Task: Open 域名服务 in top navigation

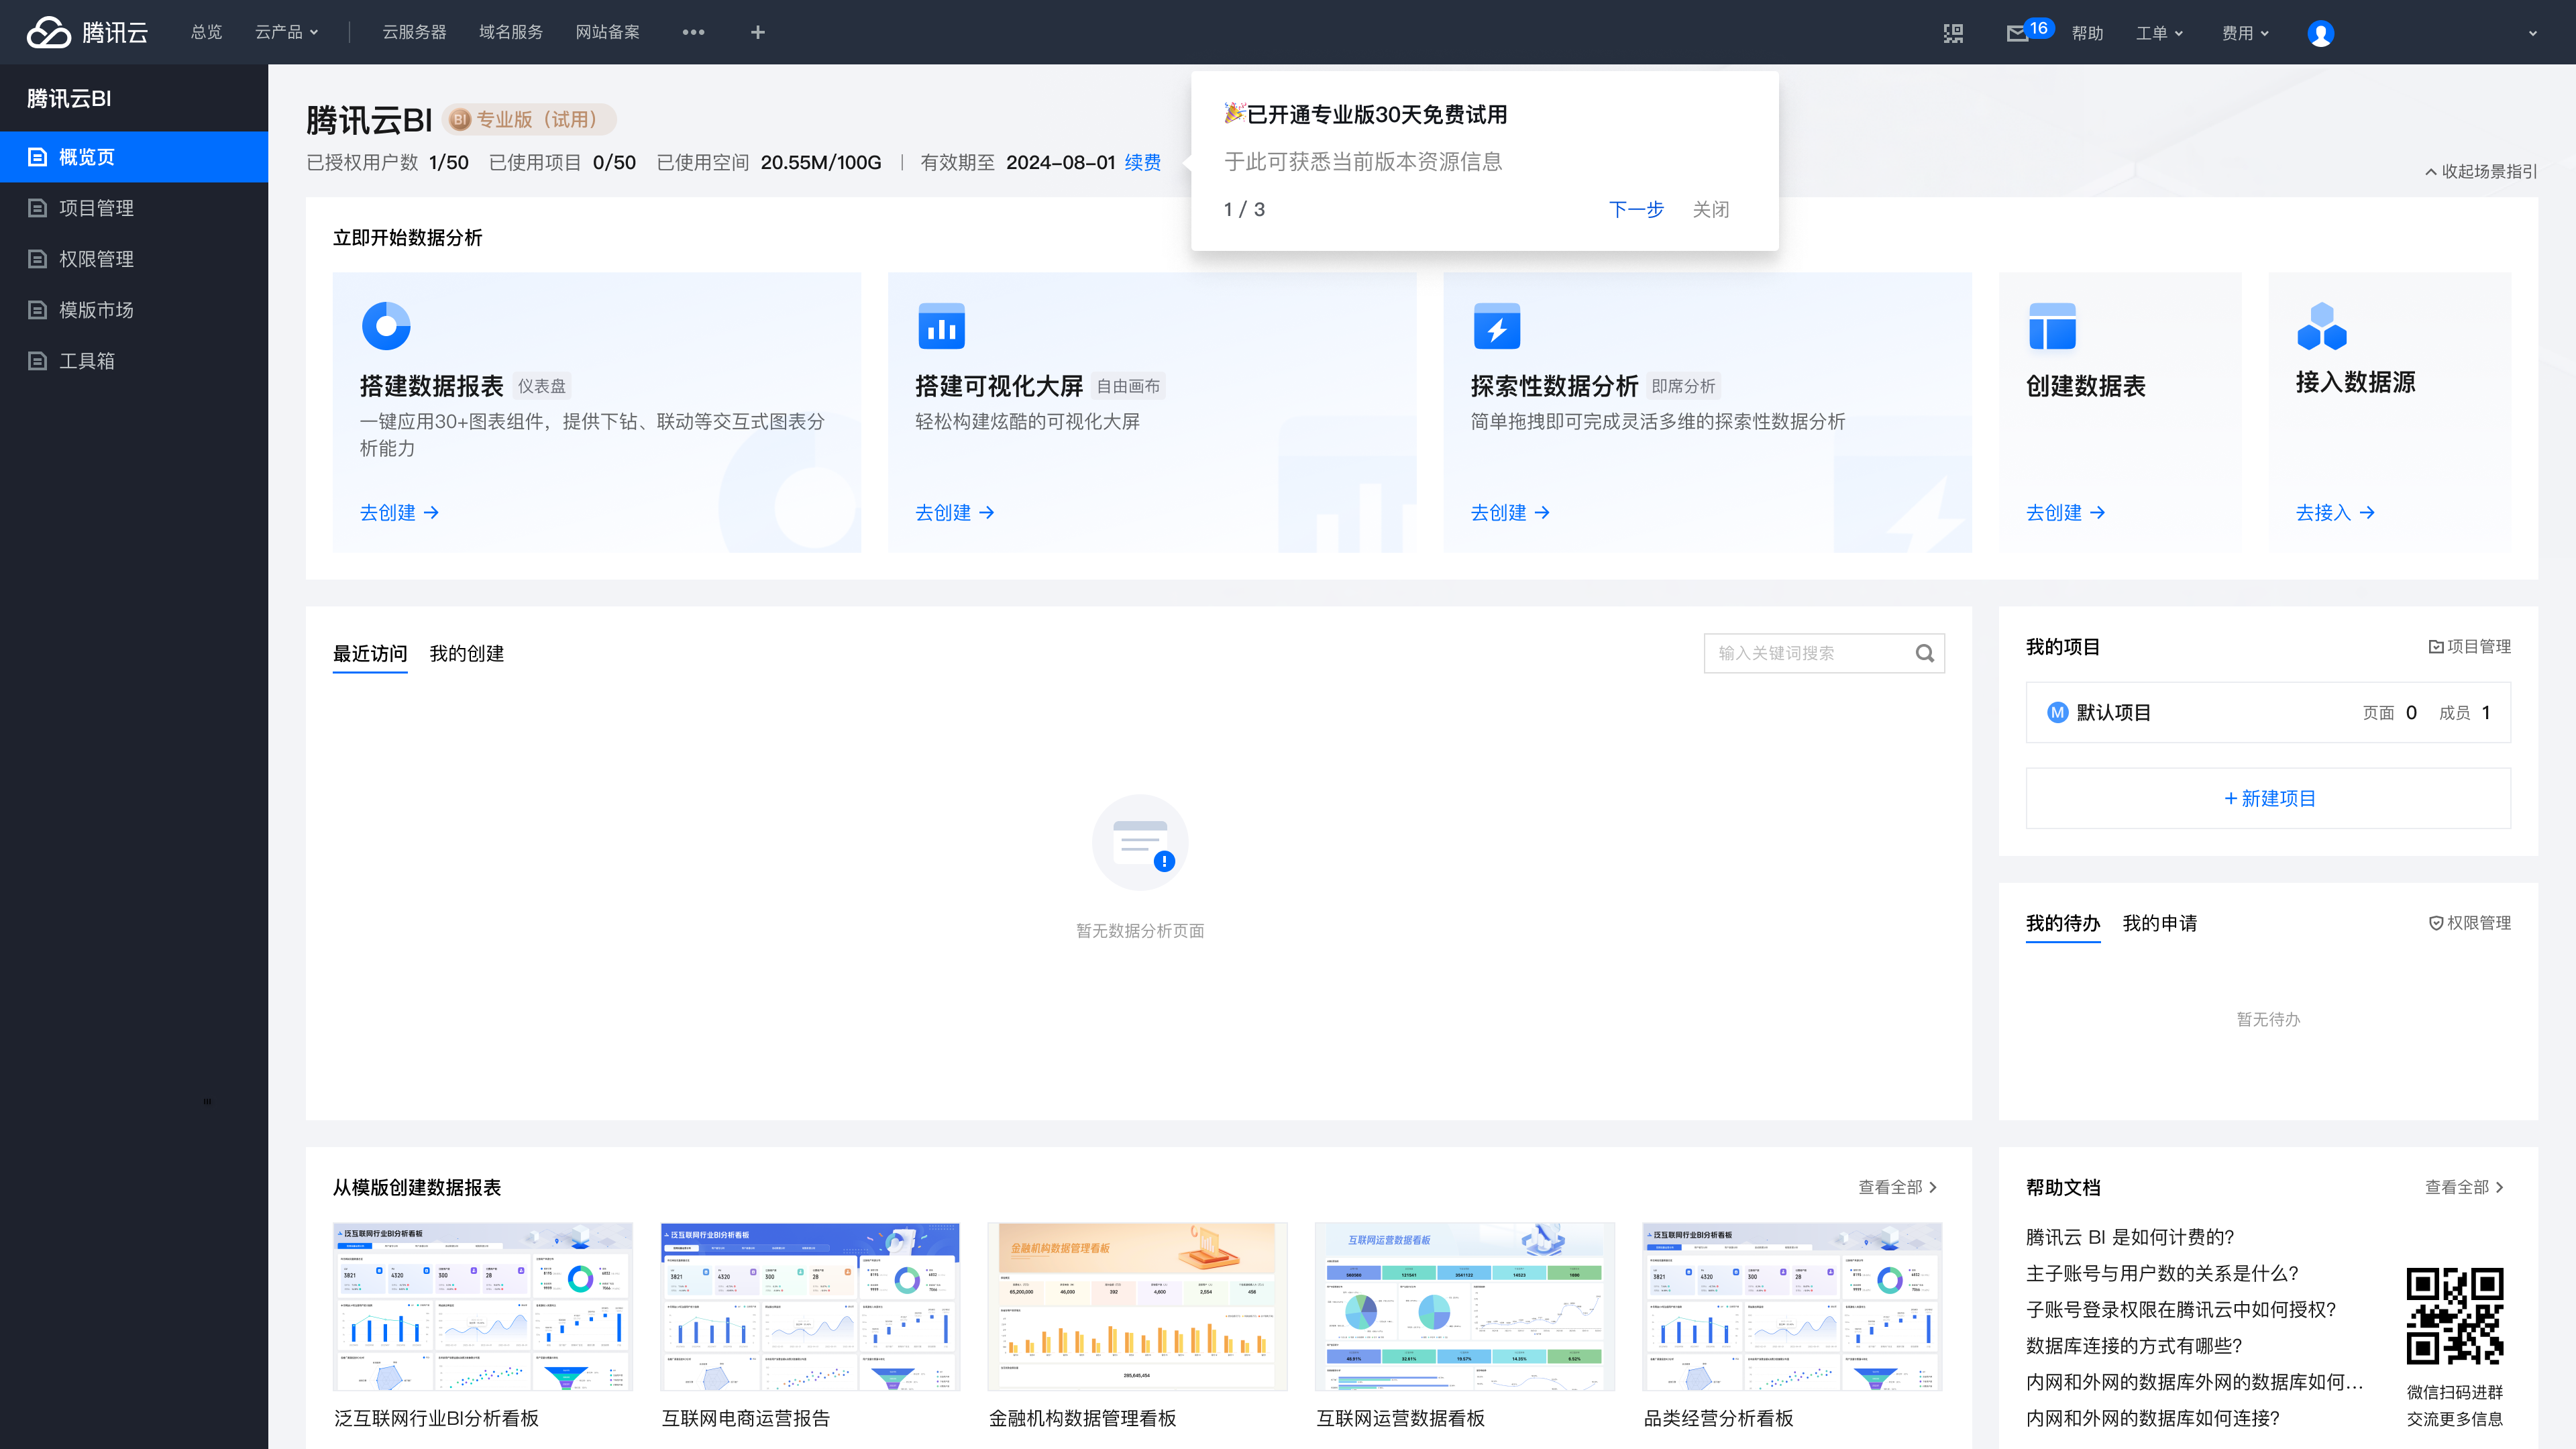Action: tap(510, 32)
